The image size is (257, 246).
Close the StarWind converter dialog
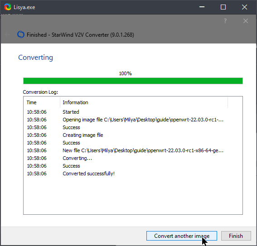click(x=246, y=21)
